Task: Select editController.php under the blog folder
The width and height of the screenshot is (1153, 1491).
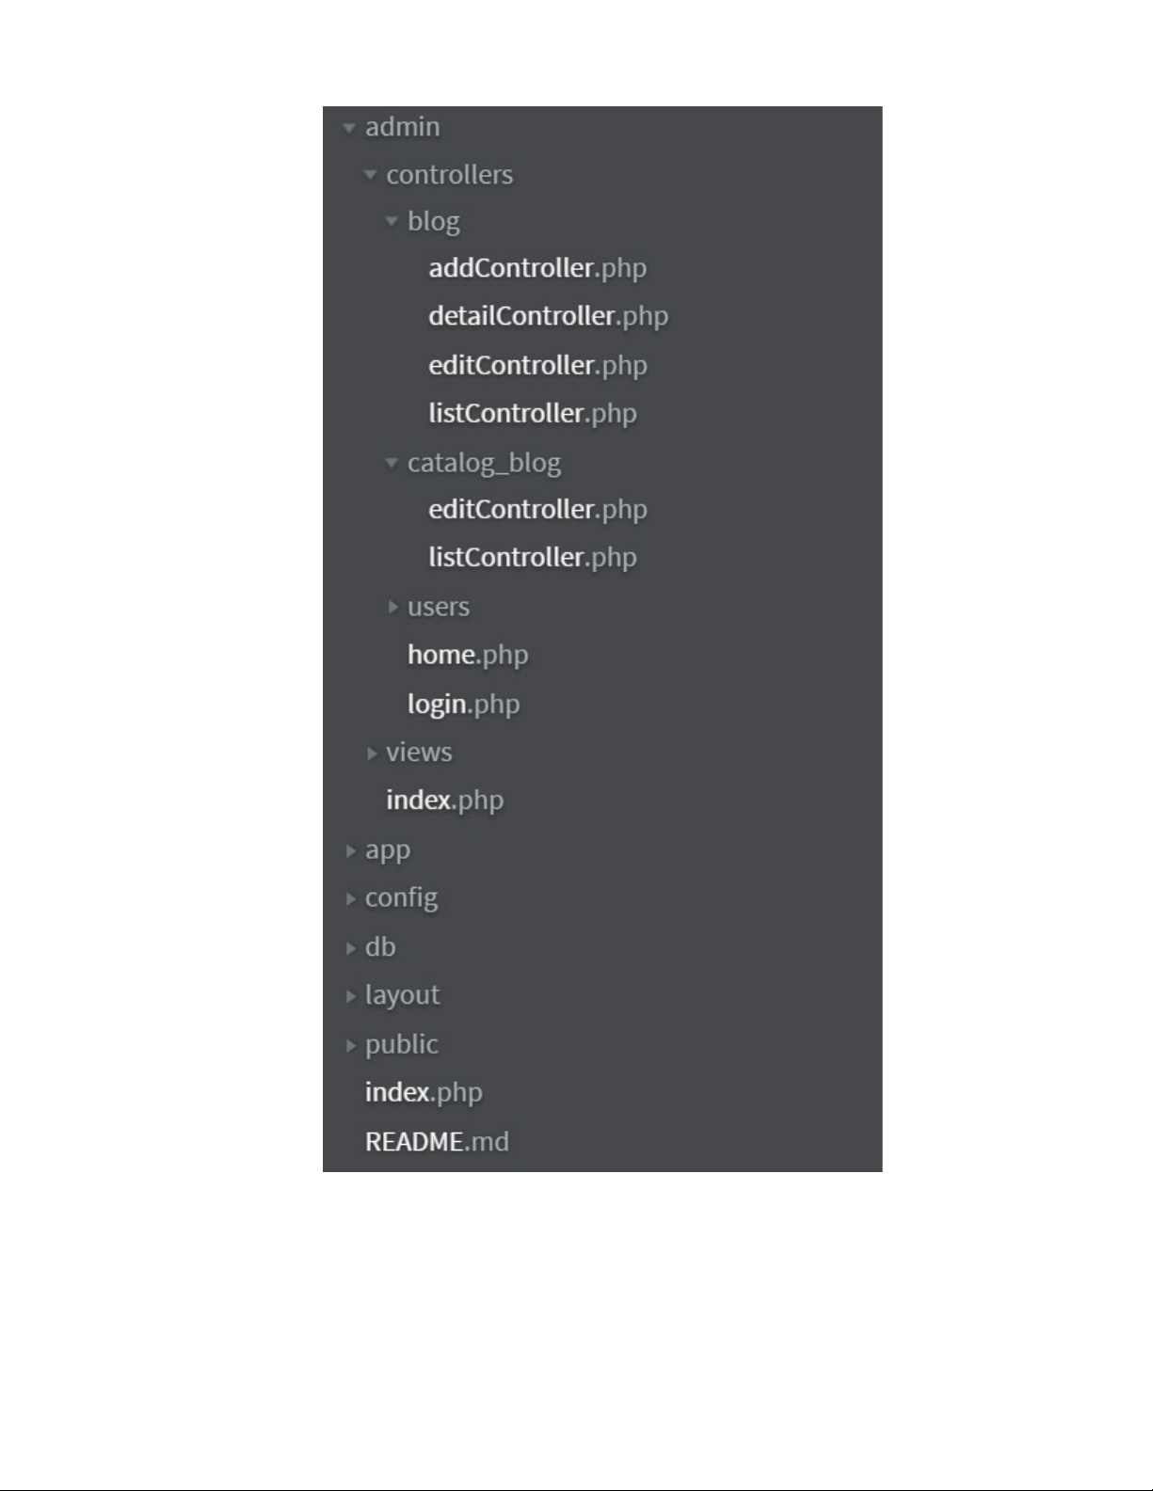Action: (537, 365)
